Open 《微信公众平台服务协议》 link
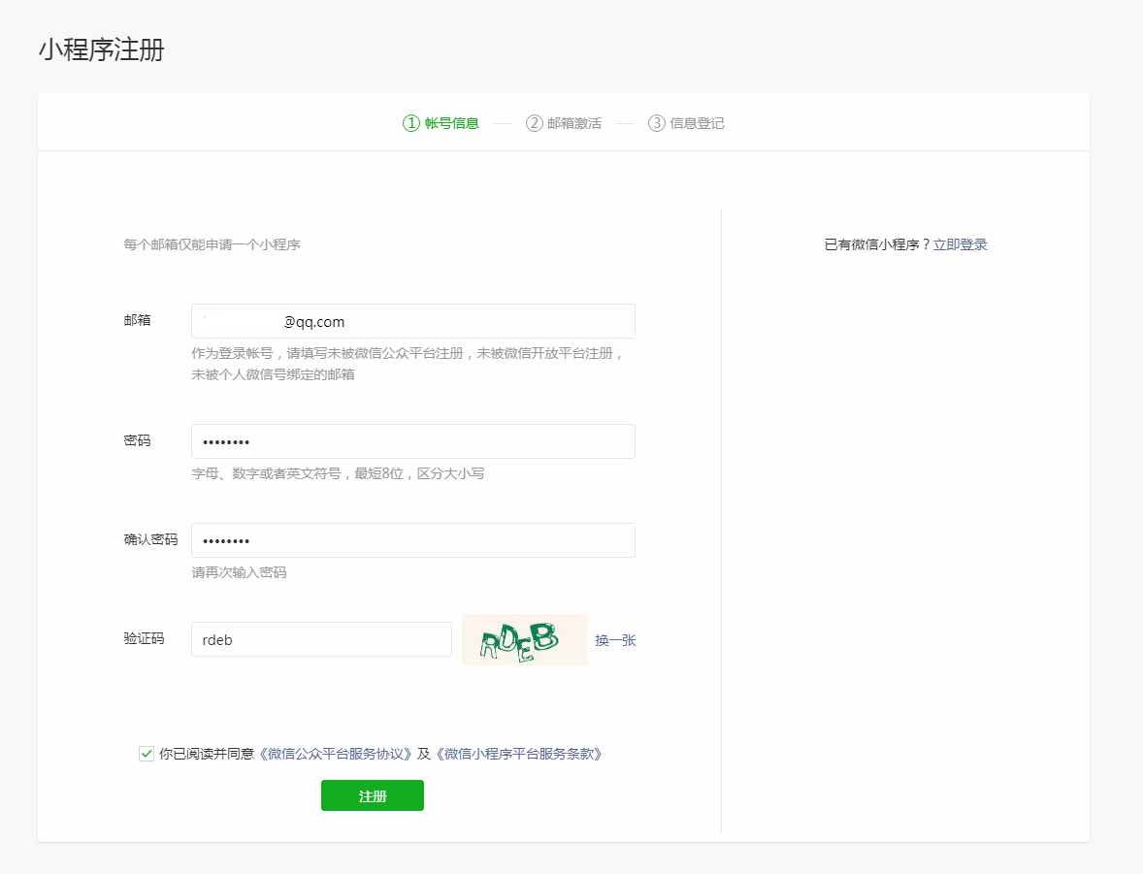1143x874 pixels. pyautogui.click(x=336, y=754)
